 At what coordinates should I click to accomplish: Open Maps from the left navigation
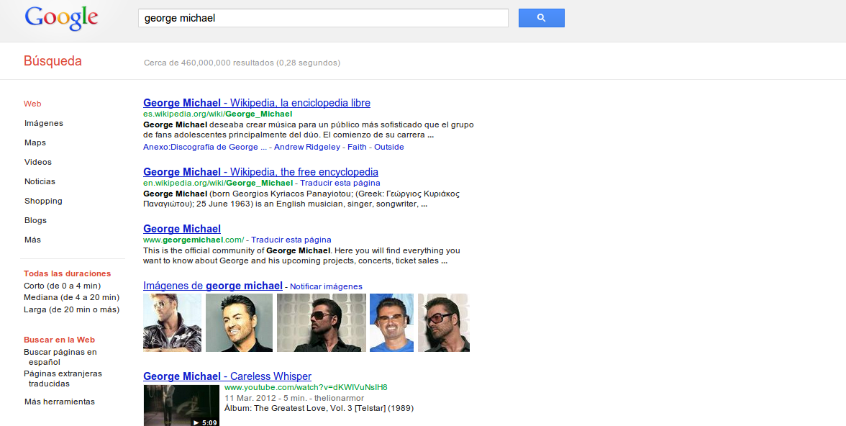[x=35, y=142]
